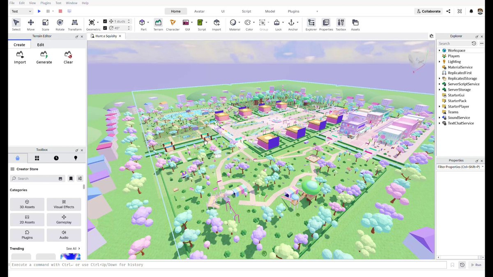This screenshot has width=493, height=277.
Task: Toggle the Explorer panel button
Action: (x=311, y=25)
